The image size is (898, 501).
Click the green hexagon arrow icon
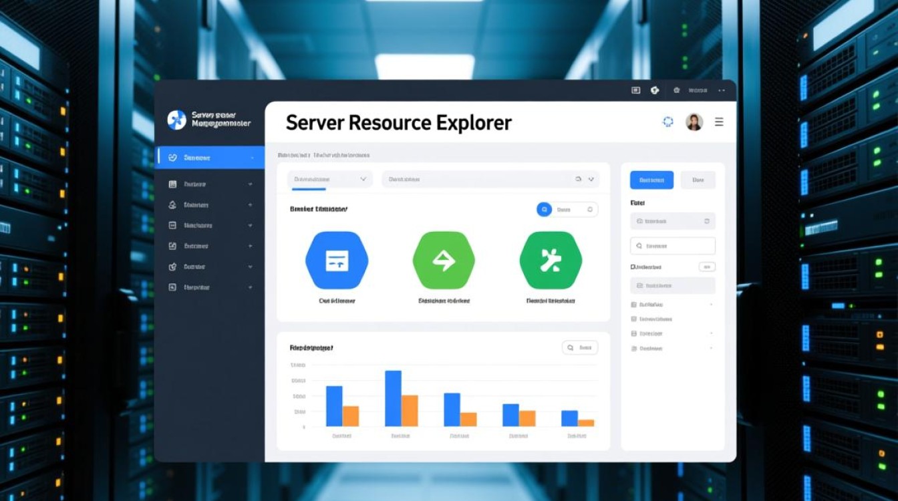click(444, 261)
